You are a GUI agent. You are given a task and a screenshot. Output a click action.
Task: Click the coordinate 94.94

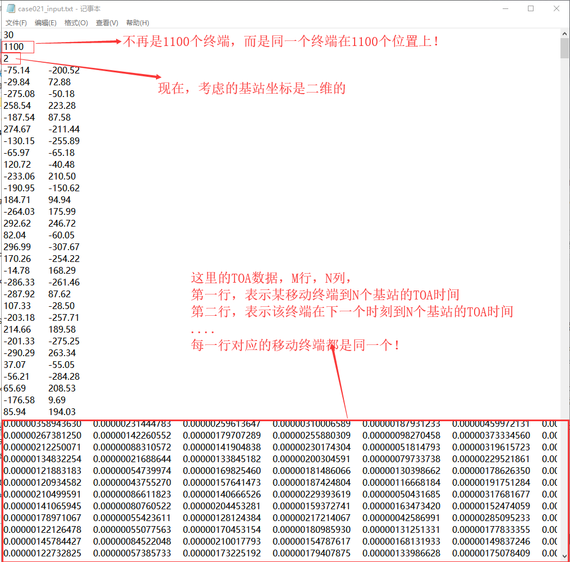click(59, 200)
